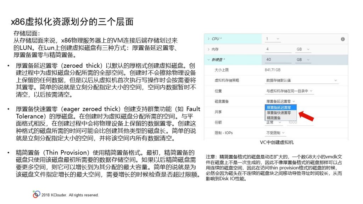Click the 磁盘置备 label
The height and width of the screenshot is (204, 363).
(x=222, y=101)
